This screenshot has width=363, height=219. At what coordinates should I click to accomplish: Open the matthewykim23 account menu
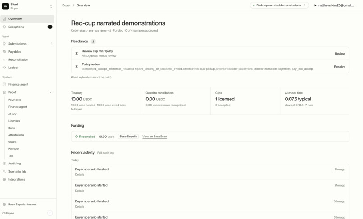point(334,5)
